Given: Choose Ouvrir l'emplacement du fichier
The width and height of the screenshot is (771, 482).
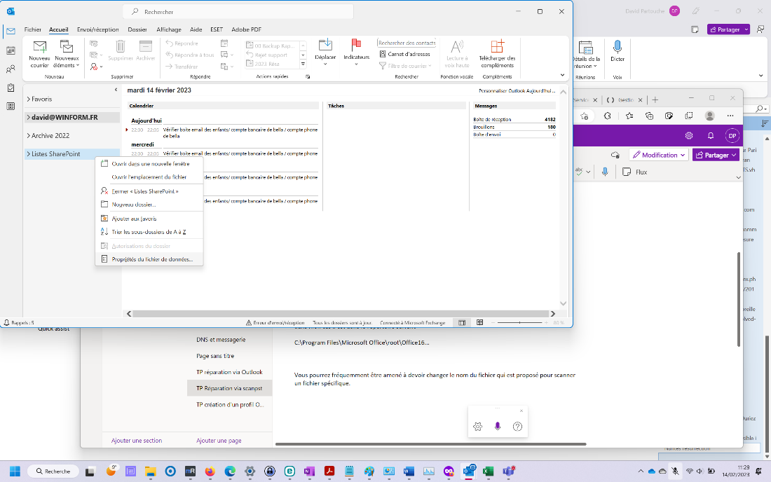Looking at the screenshot, I should [149, 177].
